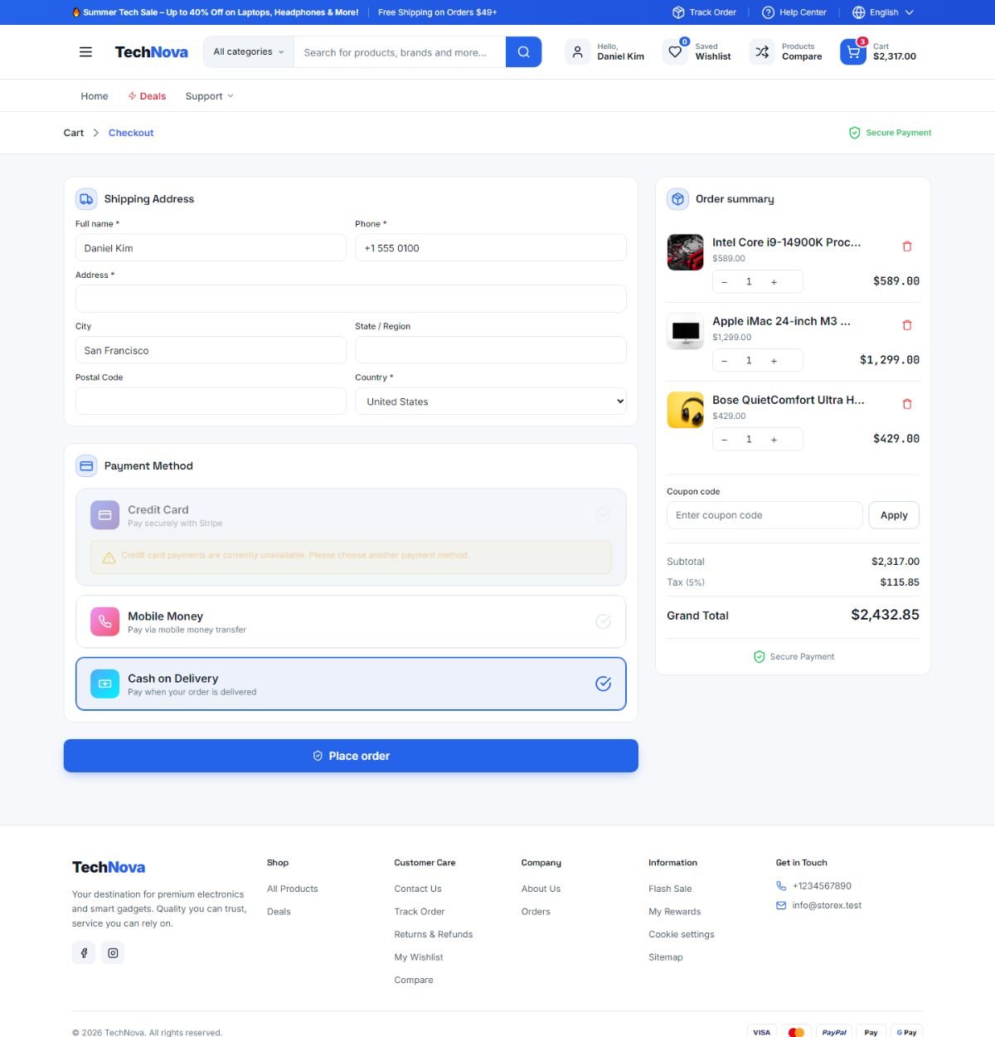Click the Secure Payment shield icon at top
995x1037 pixels.
[854, 133]
